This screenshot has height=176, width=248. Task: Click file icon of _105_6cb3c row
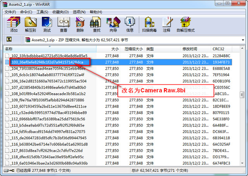tap(7, 75)
